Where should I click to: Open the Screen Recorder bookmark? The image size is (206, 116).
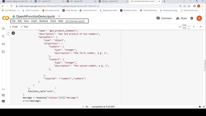coord(70,10)
